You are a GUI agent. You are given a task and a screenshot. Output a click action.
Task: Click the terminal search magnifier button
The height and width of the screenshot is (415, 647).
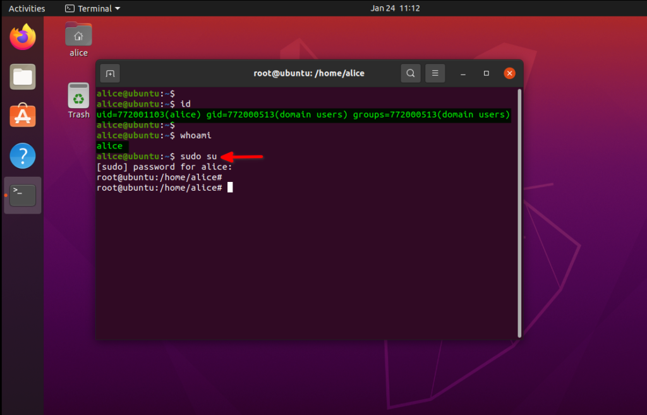click(411, 73)
